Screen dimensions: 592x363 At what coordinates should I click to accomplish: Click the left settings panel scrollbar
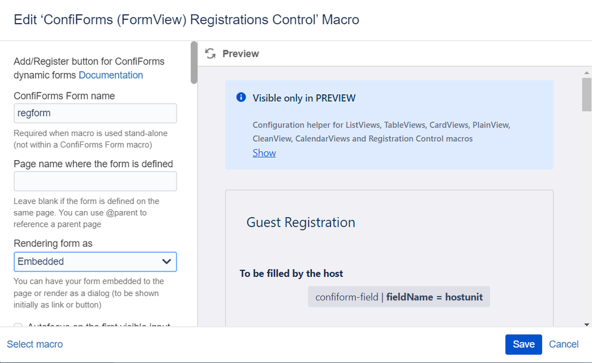pos(193,62)
